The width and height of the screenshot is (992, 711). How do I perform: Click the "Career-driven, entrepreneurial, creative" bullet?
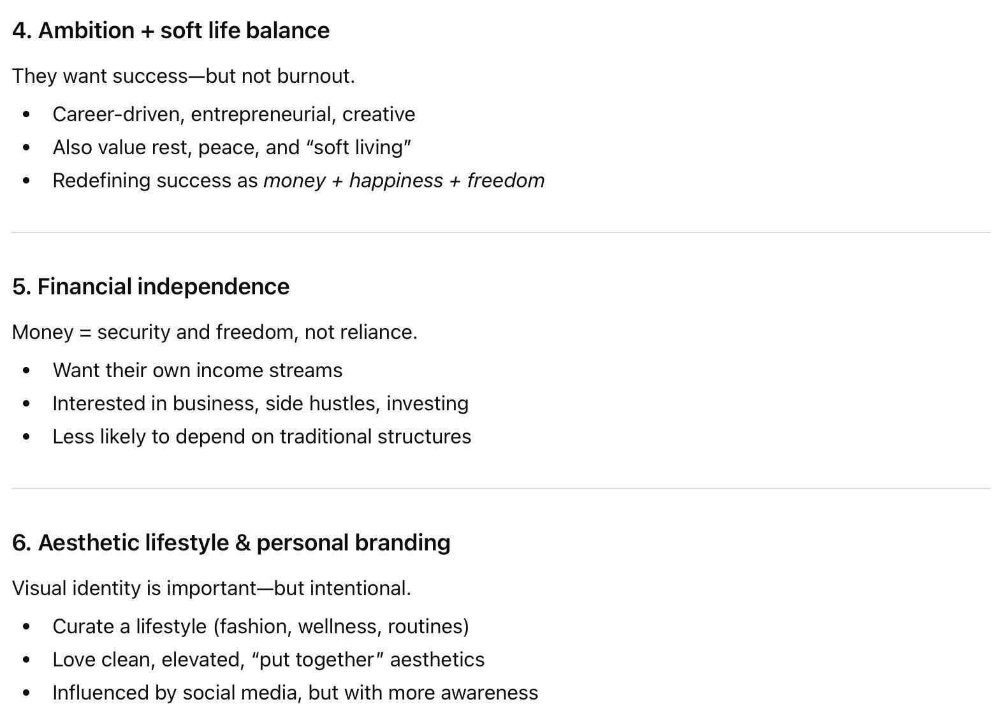pos(233,114)
